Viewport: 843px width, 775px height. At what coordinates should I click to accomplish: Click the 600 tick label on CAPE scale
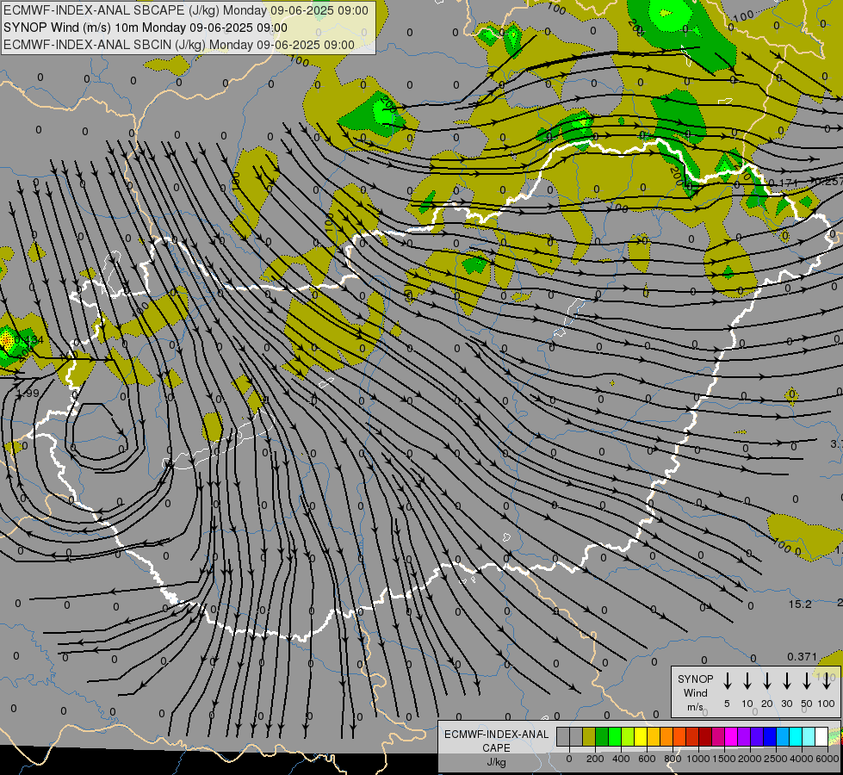click(647, 759)
